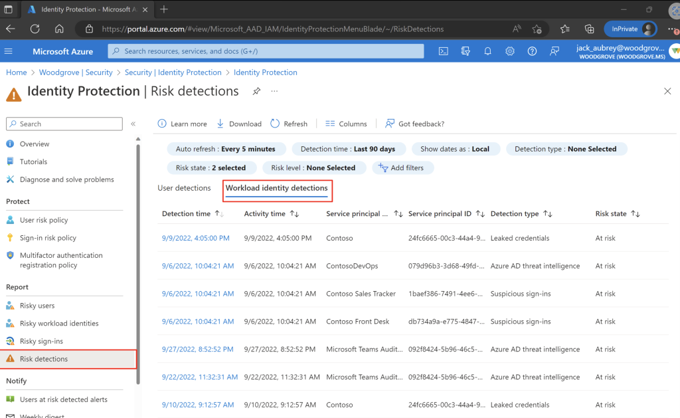This screenshot has height=418, width=680.
Task: Open the 9/10/2022, 9:12:57 AM detection
Action: (x=198, y=405)
